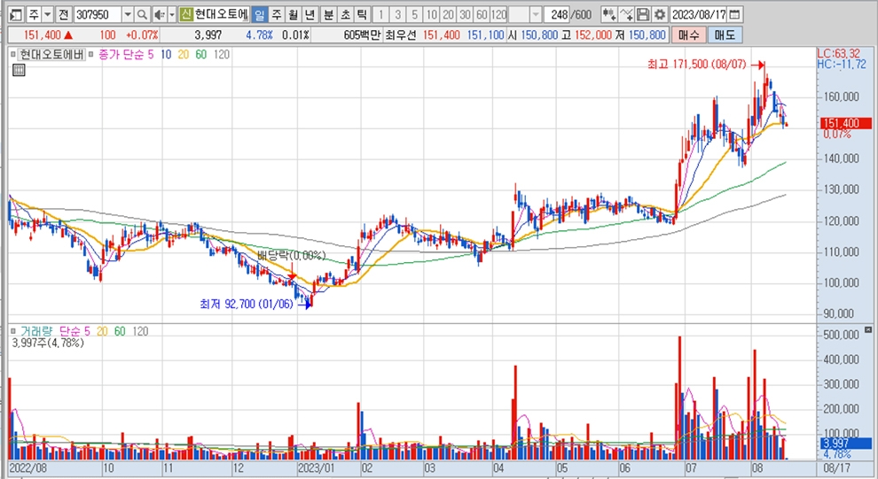Toggle the small square before 현대오토에버 label
878x479 pixels.
tap(13, 55)
